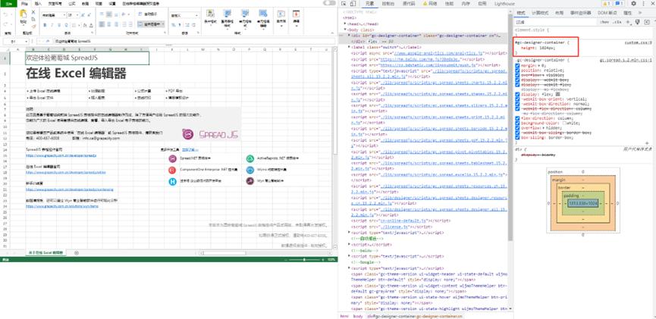Image resolution: width=656 pixels, height=319 pixels.
Task: Click the paste clipboard icon in ribbon
Action: click(23, 14)
